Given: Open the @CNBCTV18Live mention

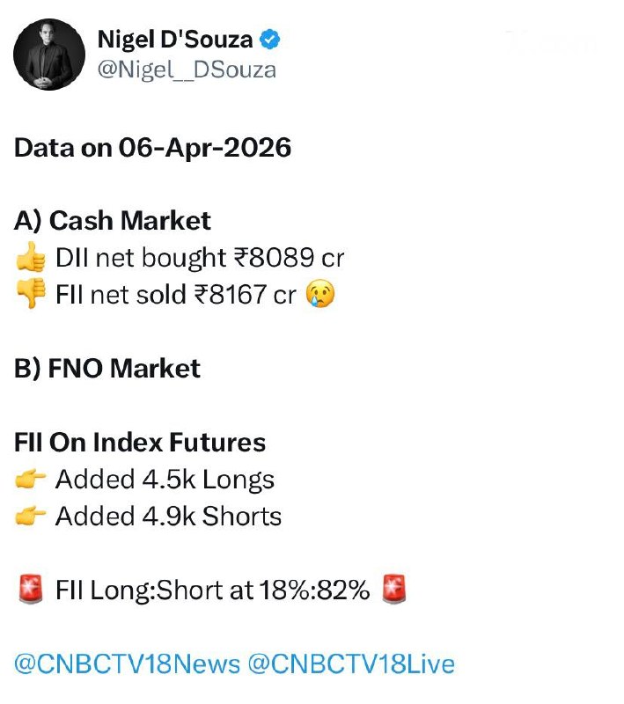Looking at the screenshot, I should pyautogui.click(x=352, y=664).
